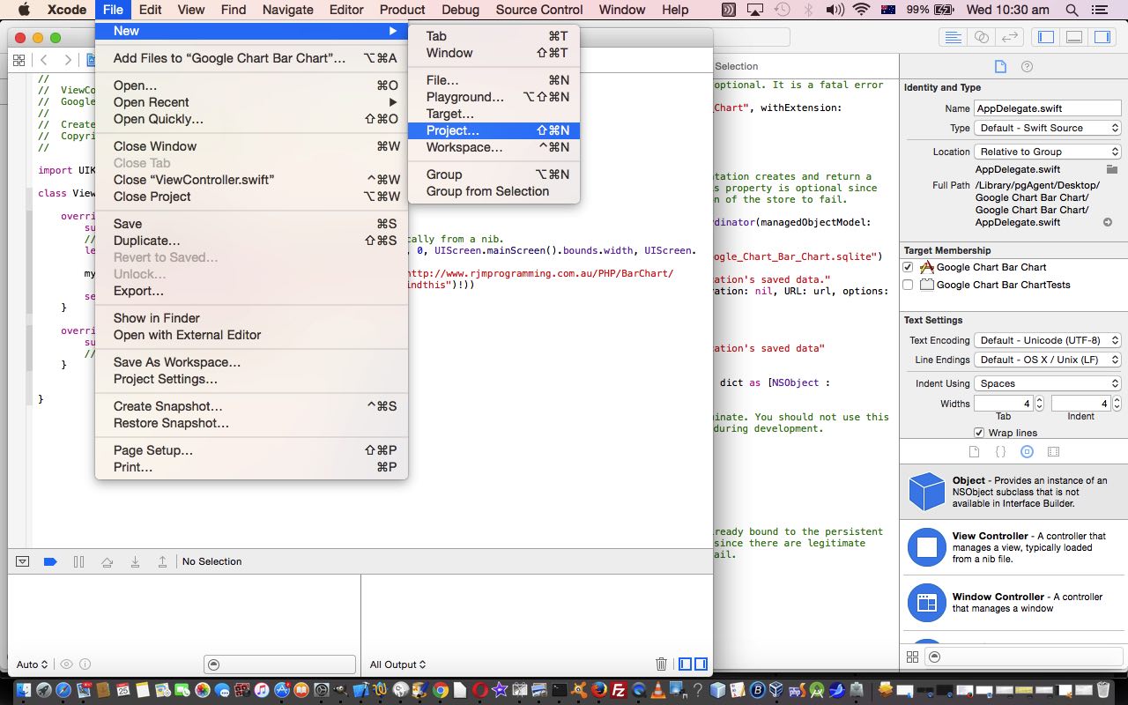The image size is (1128, 705).
Task: Toggle the utilities panel visibility
Action: 1102,37
